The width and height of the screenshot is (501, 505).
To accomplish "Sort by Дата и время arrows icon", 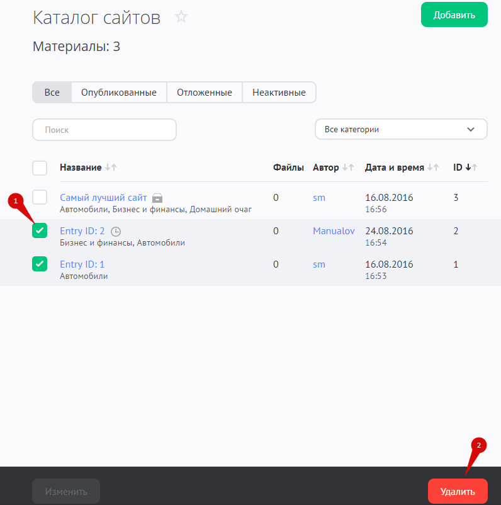I will pyautogui.click(x=433, y=167).
